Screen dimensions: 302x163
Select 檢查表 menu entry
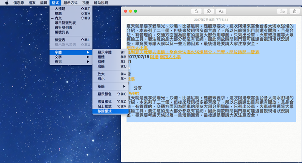coord(71,40)
